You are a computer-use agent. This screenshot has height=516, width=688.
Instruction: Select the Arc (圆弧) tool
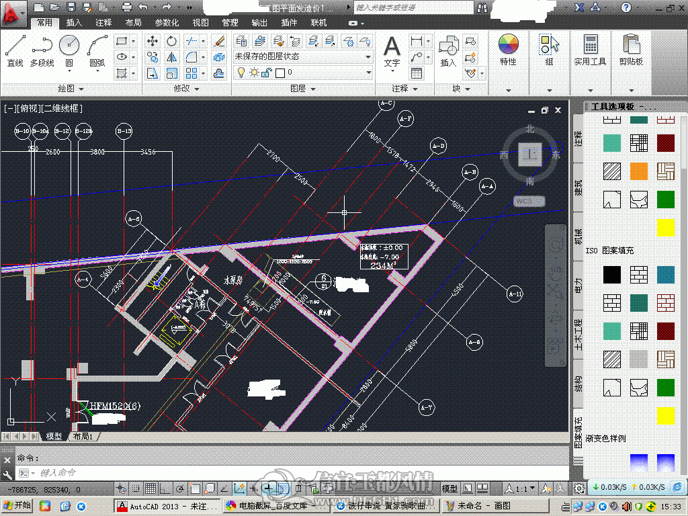pyautogui.click(x=97, y=51)
